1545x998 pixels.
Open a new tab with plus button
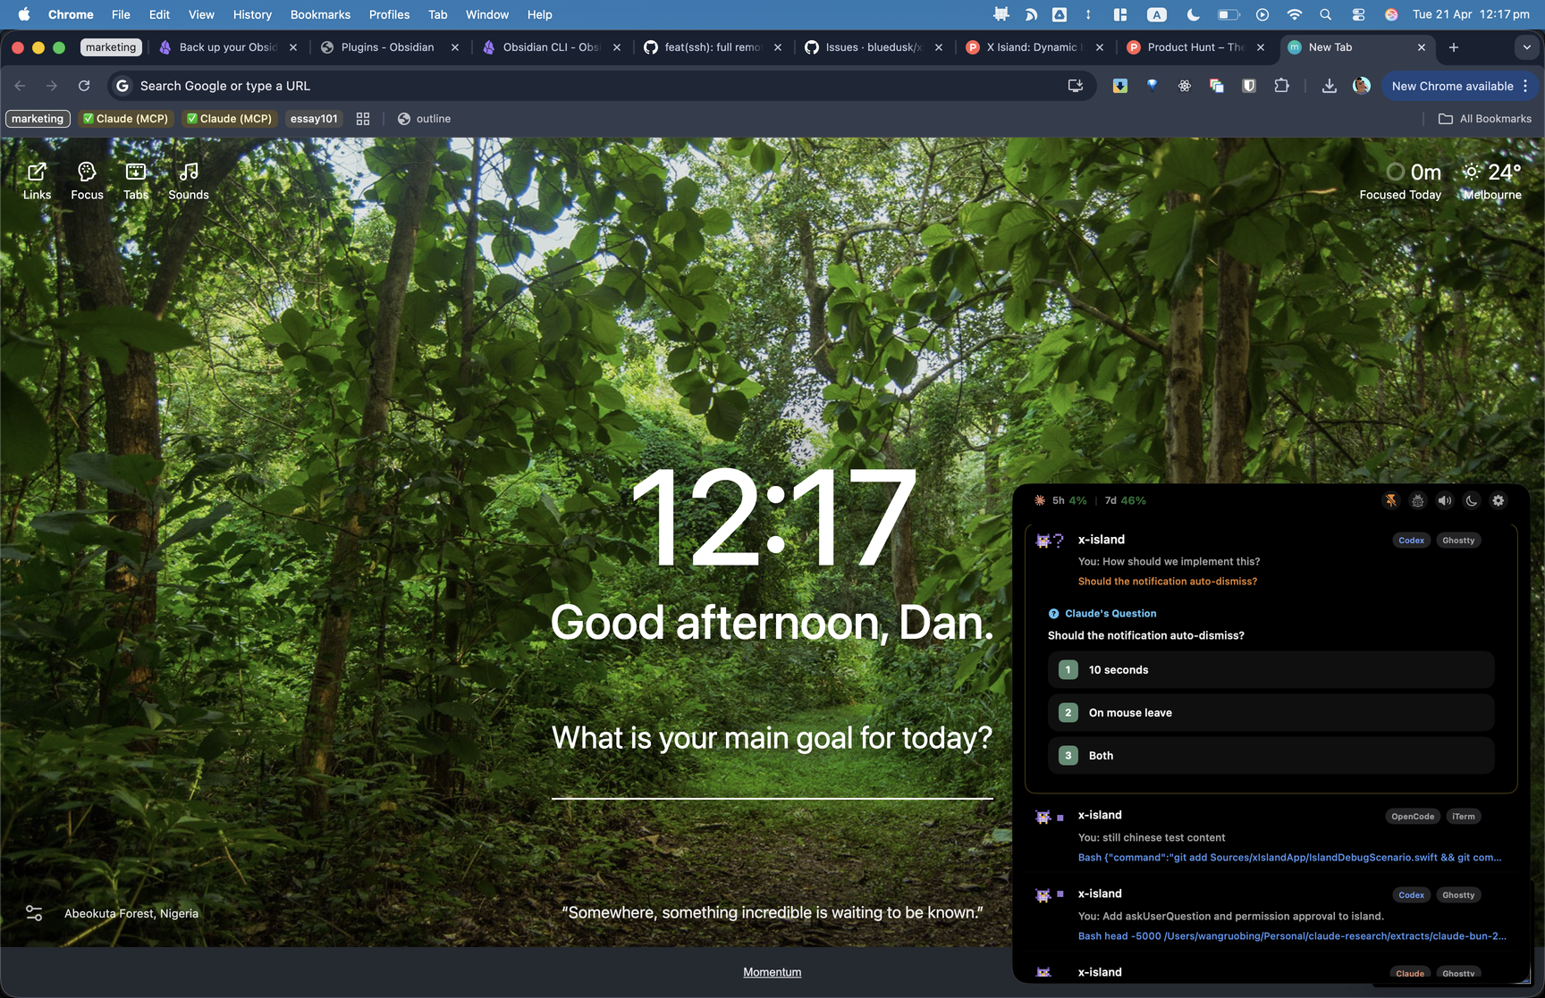coord(1454,47)
